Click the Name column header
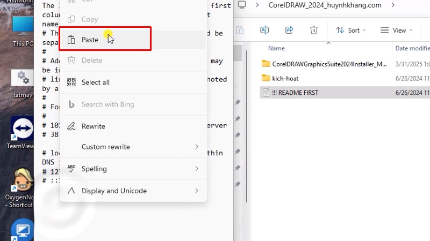 (x=279, y=48)
